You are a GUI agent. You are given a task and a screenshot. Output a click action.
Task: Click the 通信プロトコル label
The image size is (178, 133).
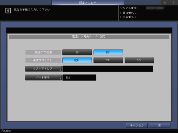(x=43, y=60)
